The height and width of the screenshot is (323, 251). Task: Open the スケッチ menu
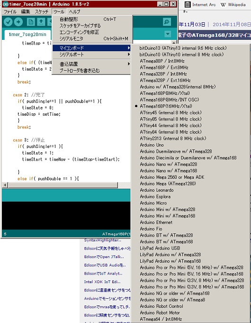(x=41, y=12)
